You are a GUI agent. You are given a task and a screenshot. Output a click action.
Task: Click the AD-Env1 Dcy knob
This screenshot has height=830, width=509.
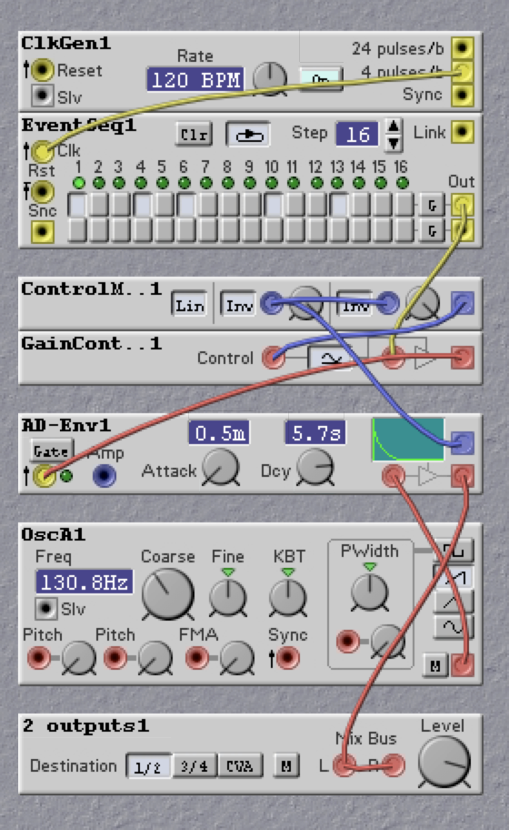315,467
